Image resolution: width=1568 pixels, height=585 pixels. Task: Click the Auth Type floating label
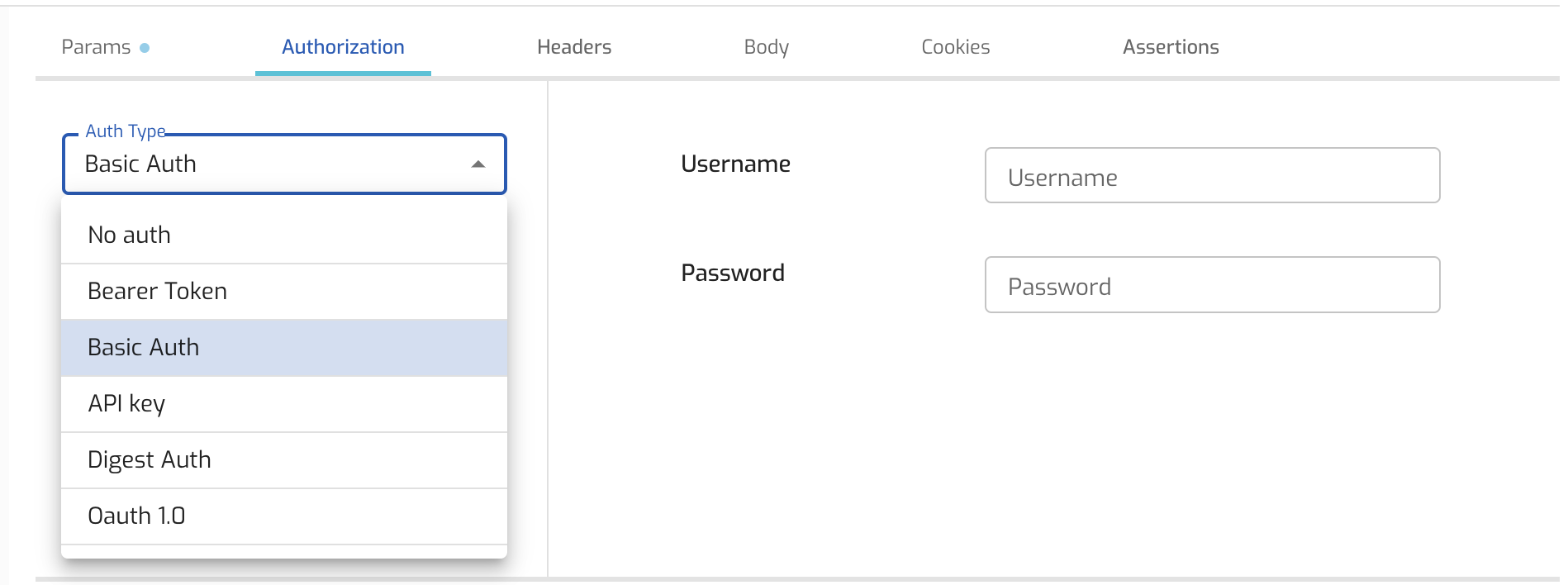pos(126,131)
